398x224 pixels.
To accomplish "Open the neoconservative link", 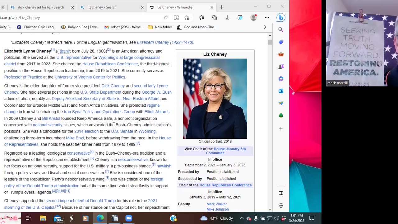I will [x=133, y=160].
